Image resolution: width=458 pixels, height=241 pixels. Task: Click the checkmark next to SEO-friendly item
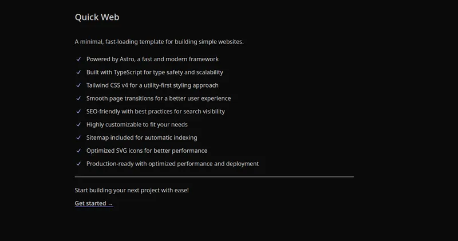click(78, 112)
